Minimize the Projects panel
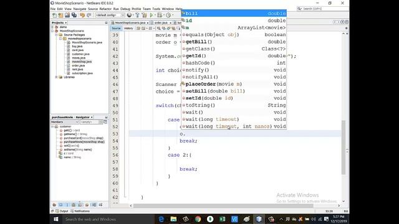The height and width of the screenshot is (224, 399). (x=106, y=22)
